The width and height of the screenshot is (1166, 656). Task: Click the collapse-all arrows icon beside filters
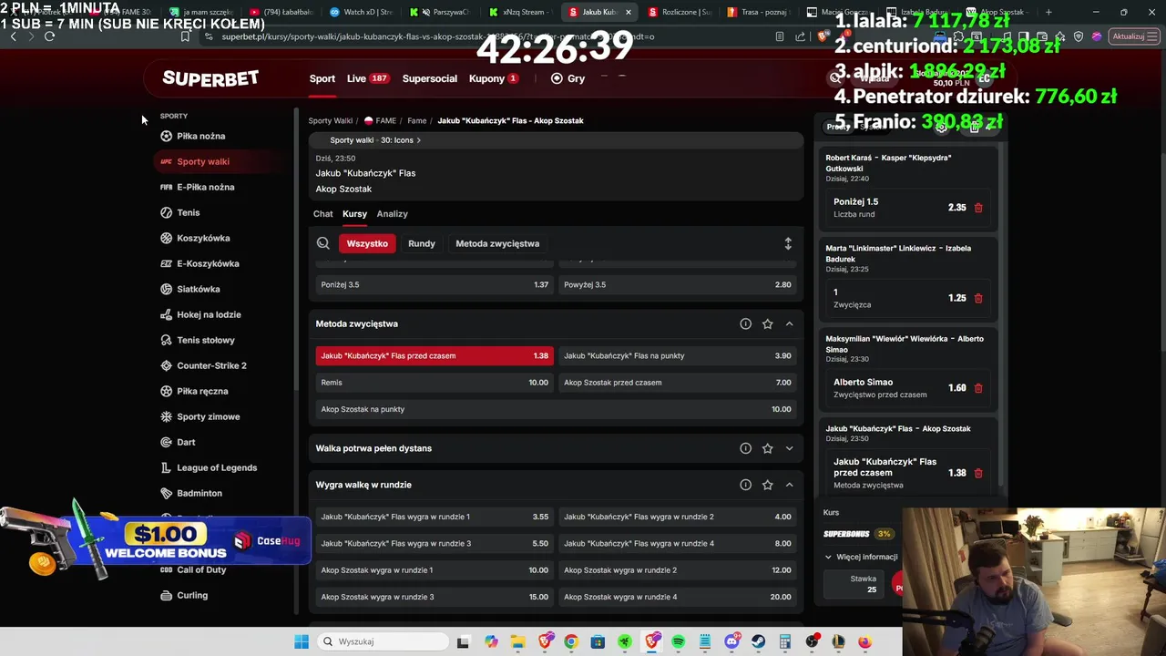point(788,243)
